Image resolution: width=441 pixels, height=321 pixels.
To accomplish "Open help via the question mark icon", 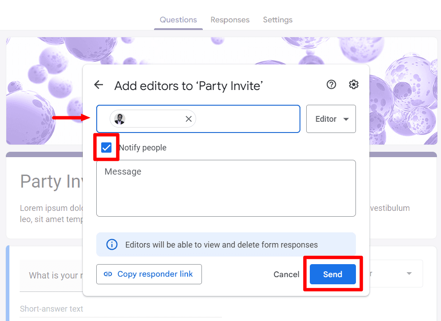I will click(331, 85).
